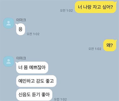Image resolution: width=119 pixels, height=101 pixels.
Task: Select the white "응" message bubble
Action: point(20,29)
